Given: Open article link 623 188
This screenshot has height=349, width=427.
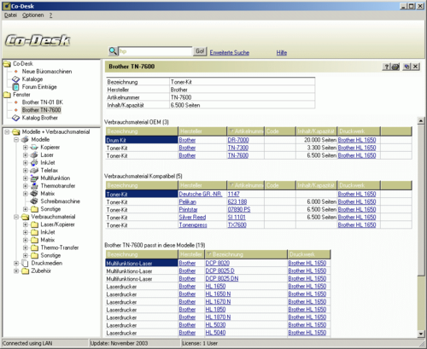Looking at the screenshot, I should point(237,202).
